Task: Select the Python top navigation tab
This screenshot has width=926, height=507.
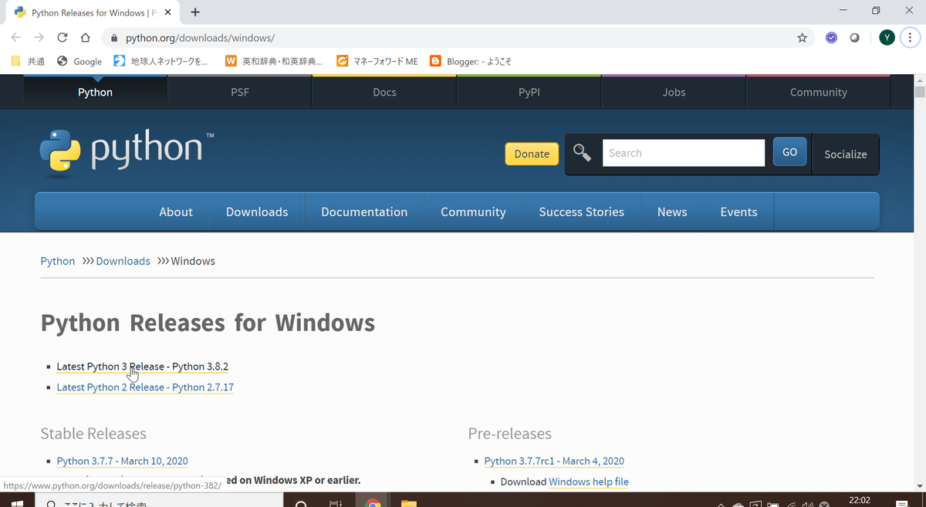Action: pyautogui.click(x=95, y=92)
